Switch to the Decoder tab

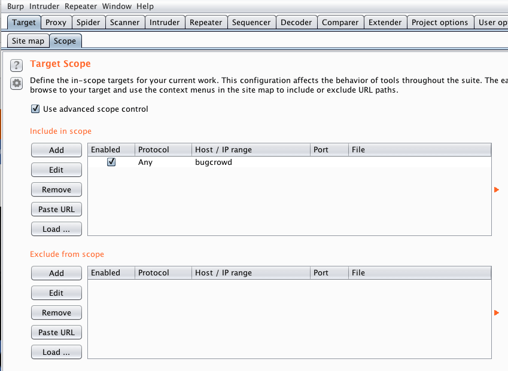coord(296,22)
